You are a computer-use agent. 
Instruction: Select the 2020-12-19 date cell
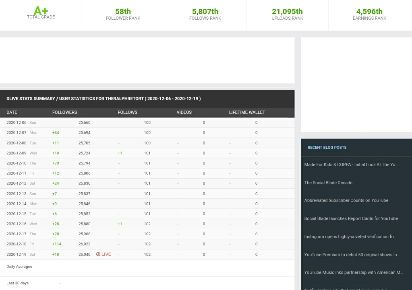(16, 254)
